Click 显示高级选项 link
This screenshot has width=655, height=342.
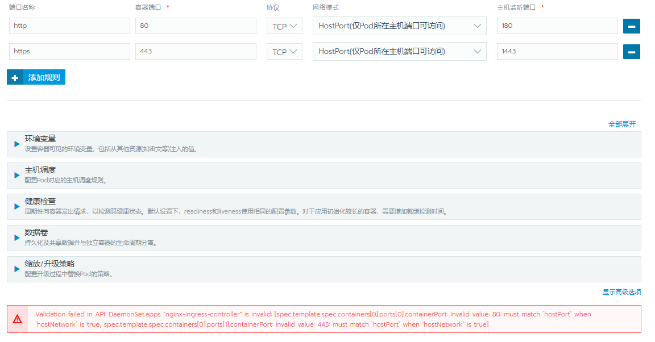(621, 292)
